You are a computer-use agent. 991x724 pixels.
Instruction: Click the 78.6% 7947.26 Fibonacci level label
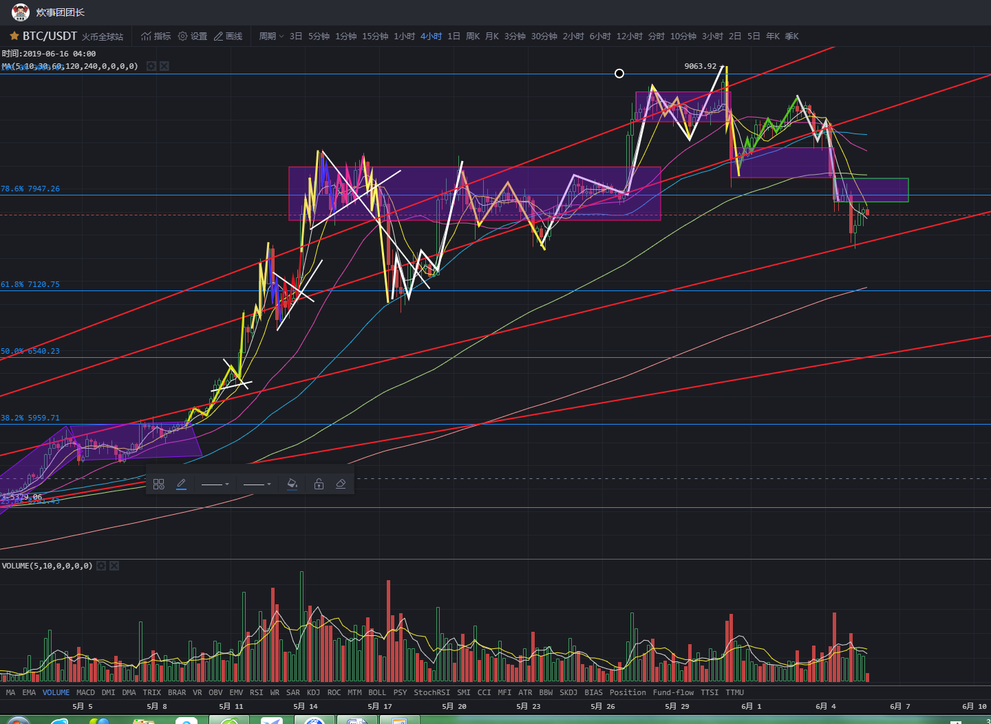pos(30,189)
